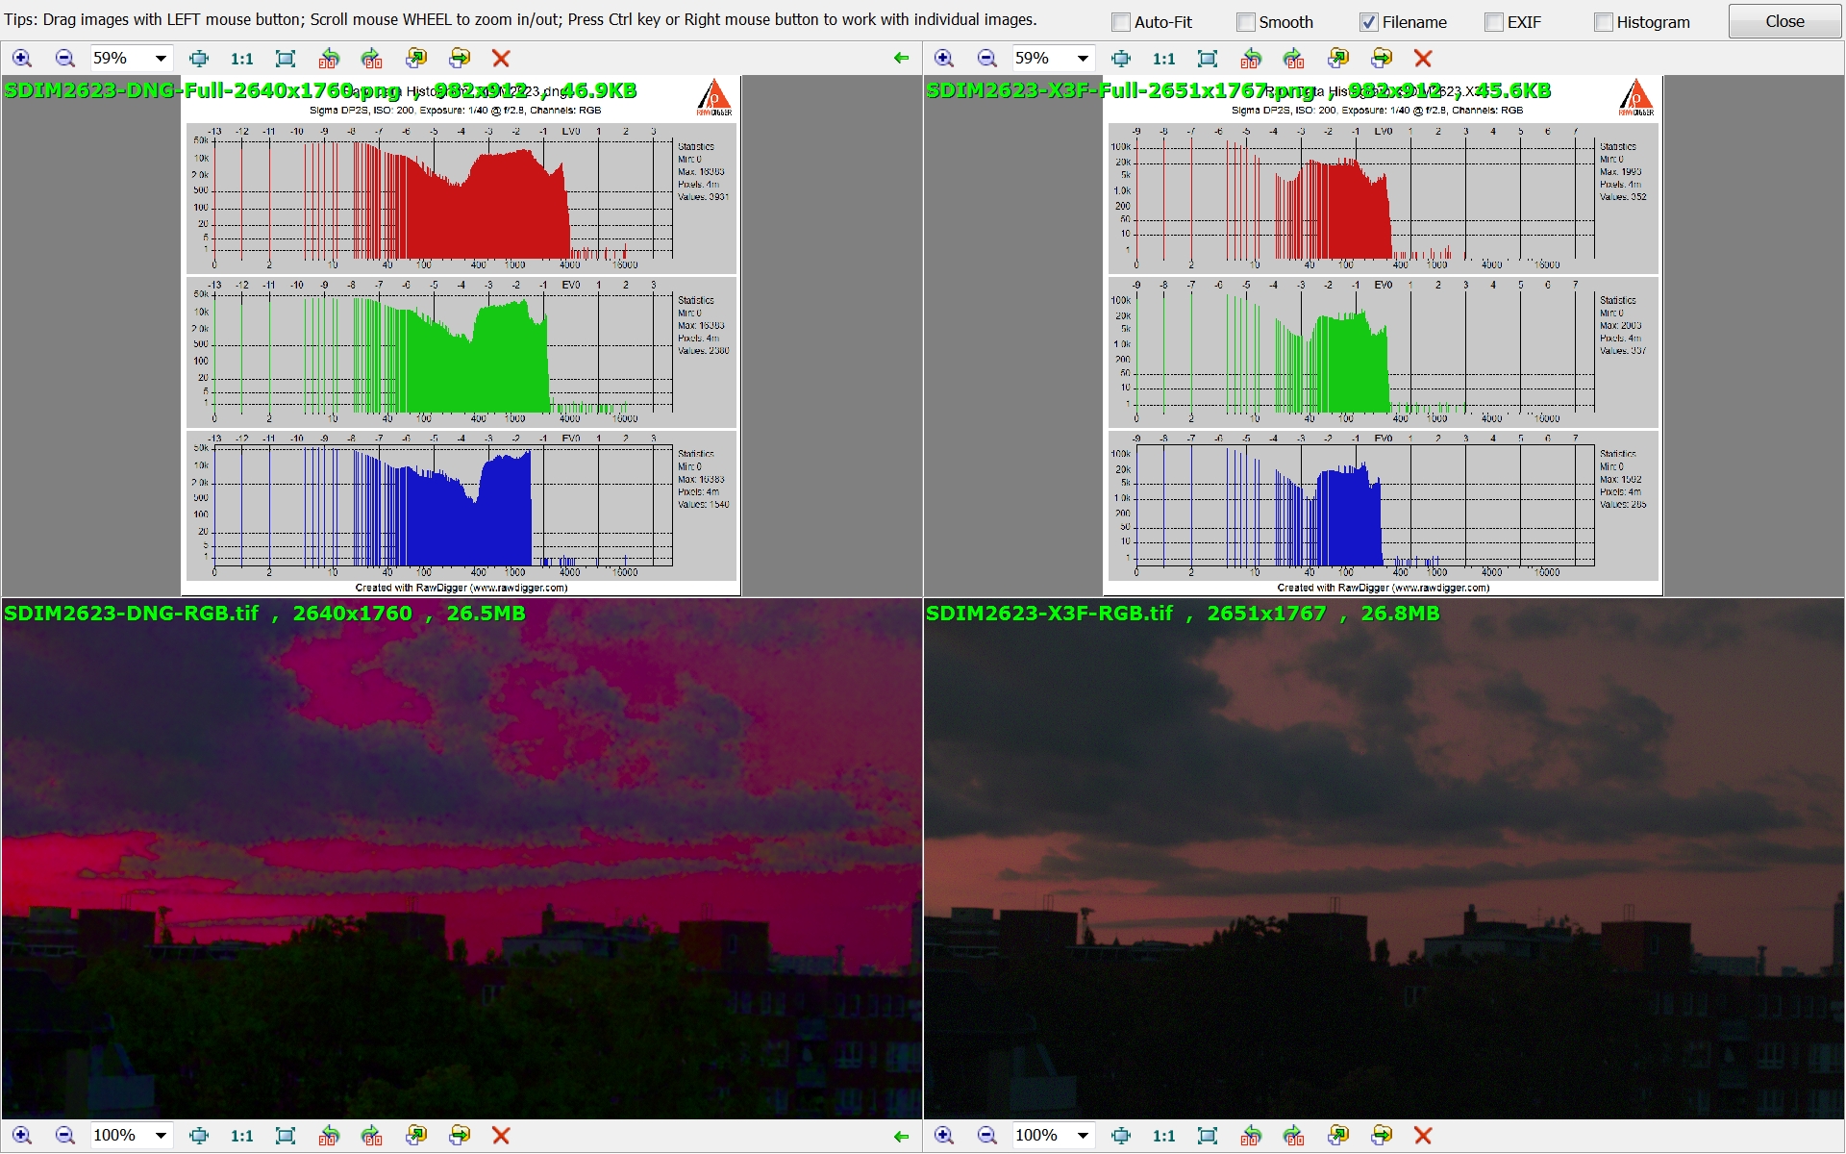
Task: Delete the top-left image with the red X
Action: point(500,59)
